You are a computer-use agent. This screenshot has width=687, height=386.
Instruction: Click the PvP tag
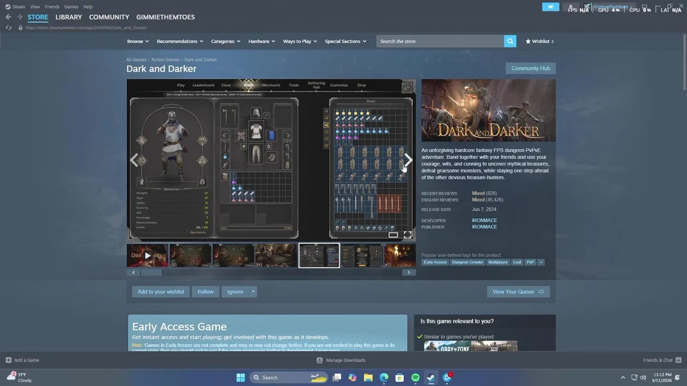click(530, 262)
